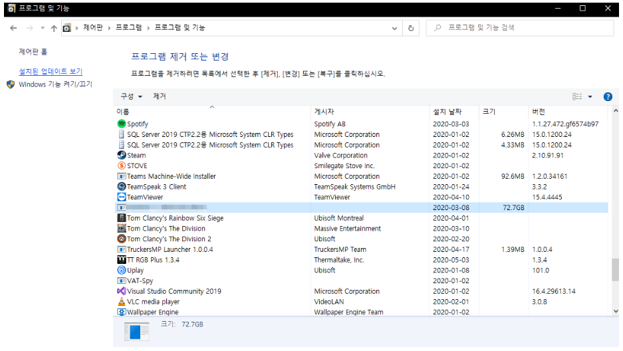623x351 pixels.
Task: Select TeamSpeak Systems GmbH cell
Action: tap(354, 187)
